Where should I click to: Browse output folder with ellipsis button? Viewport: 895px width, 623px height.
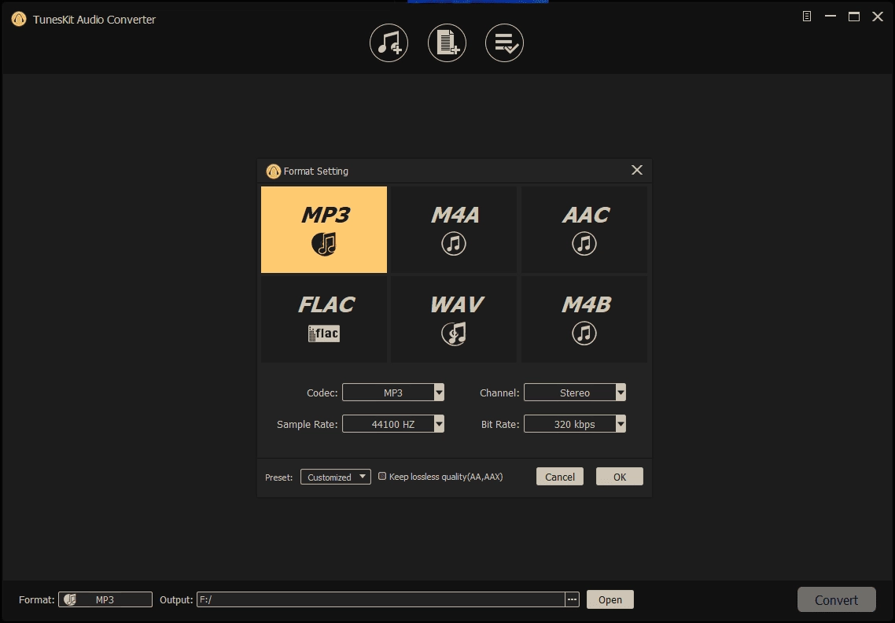point(572,599)
